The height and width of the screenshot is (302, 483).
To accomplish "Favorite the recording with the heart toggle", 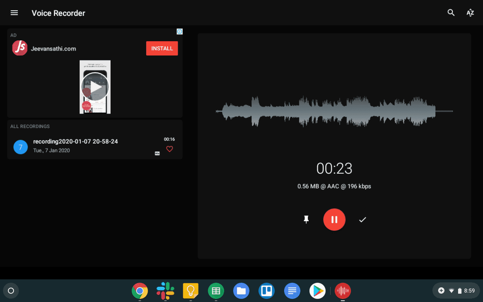I will pyautogui.click(x=169, y=149).
